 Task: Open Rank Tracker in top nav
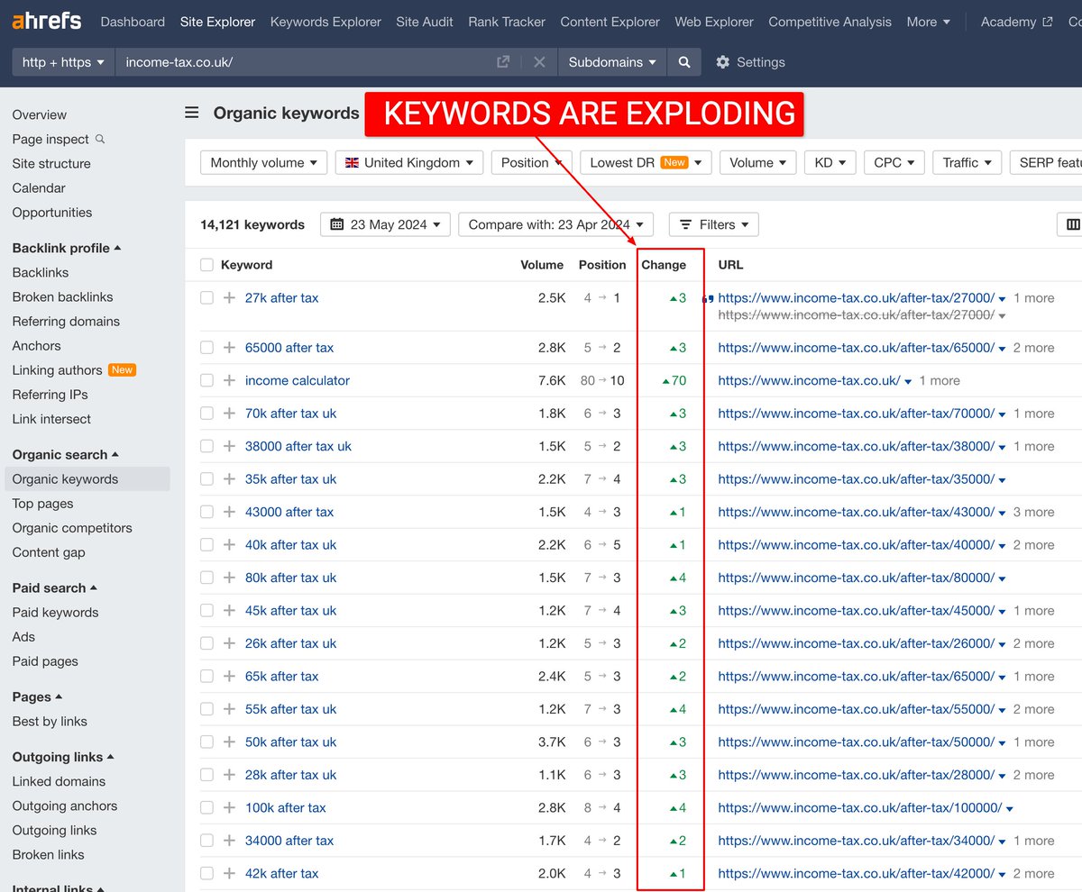tap(507, 22)
